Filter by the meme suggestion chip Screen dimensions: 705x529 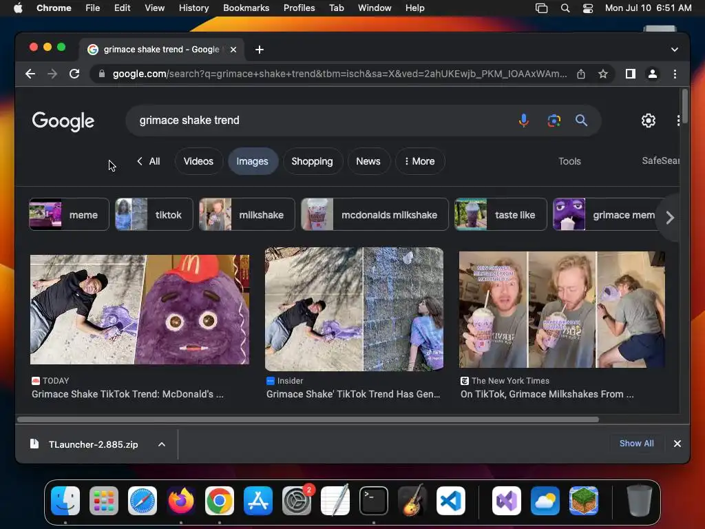(69, 215)
